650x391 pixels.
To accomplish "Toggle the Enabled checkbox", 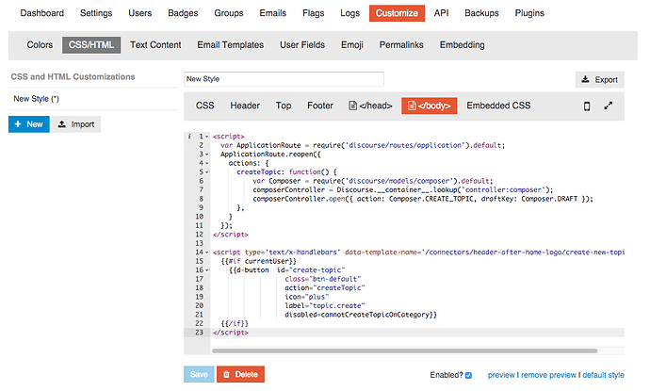I will (468, 375).
